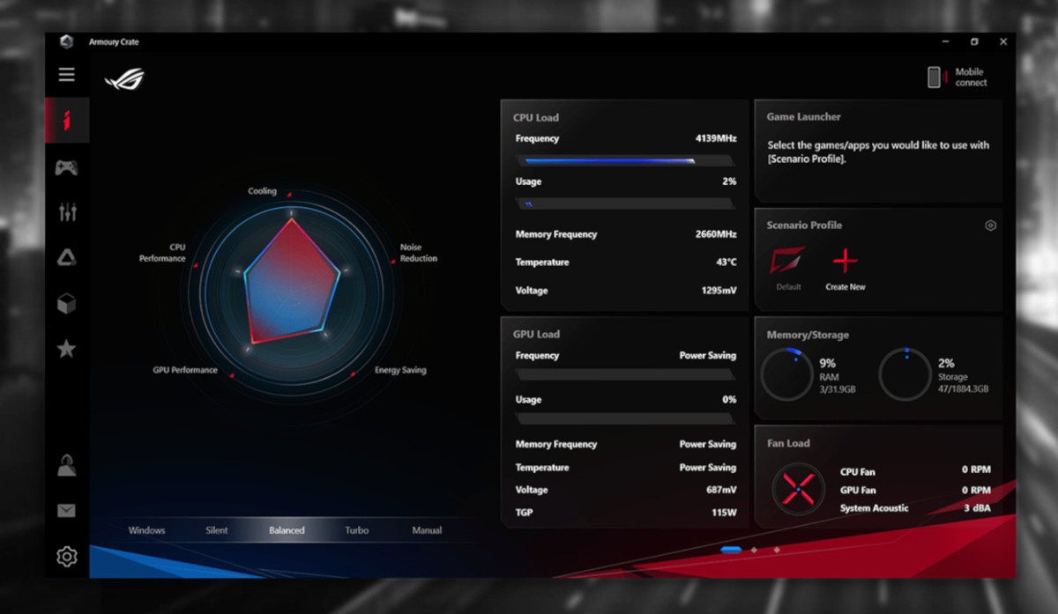1058x614 pixels.
Task: Go to the third page indicator dot
Action: point(777,550)
